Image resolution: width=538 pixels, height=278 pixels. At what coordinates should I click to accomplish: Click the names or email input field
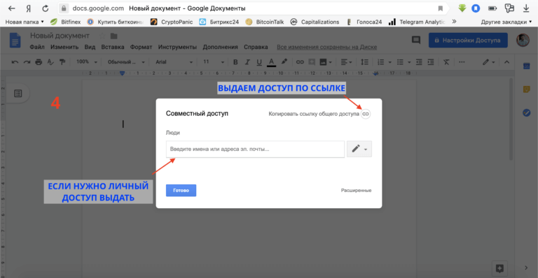click(x=255, y=149)
